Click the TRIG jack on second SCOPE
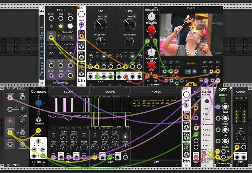 point(125,157)
